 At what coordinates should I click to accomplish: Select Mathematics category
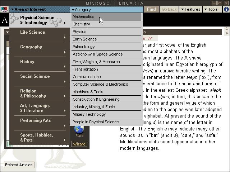pos(106,16)
